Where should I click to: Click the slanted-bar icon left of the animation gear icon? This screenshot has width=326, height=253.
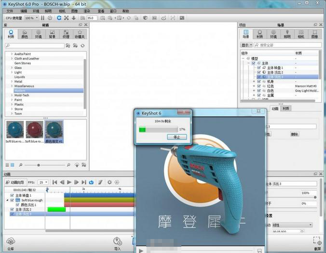(100, 182)
